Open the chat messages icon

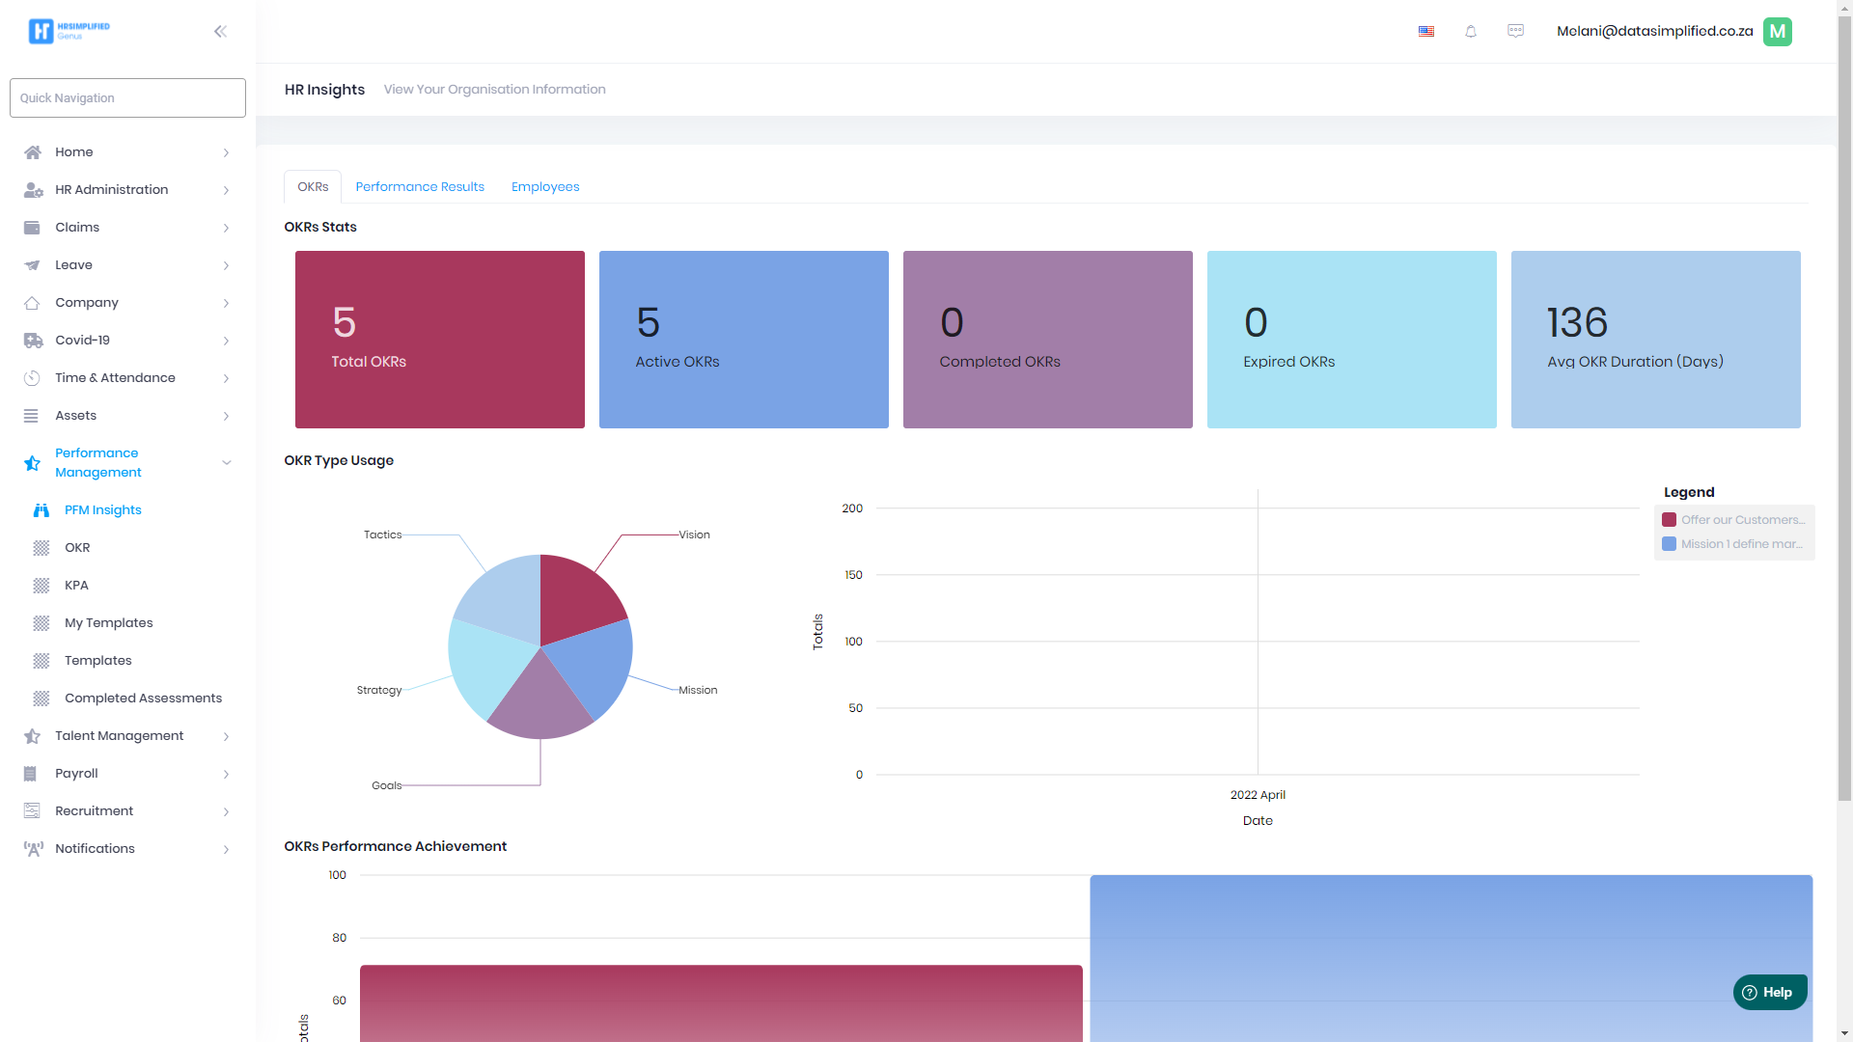[1515, 31]
